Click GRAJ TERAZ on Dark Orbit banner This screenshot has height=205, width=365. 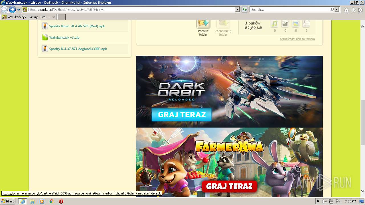point(182,115)
